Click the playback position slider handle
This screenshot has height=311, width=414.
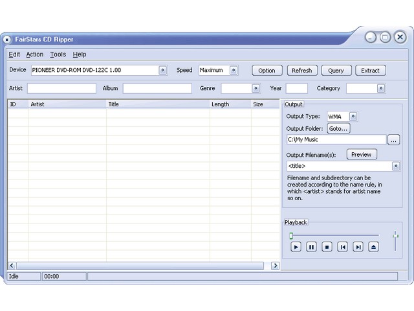point(291,236)
